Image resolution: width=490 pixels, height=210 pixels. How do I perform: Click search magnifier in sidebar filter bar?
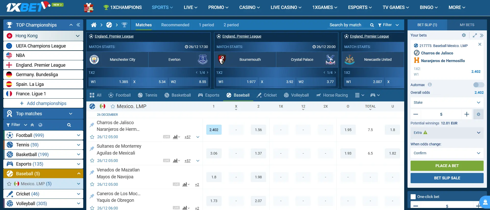[69, 125]
